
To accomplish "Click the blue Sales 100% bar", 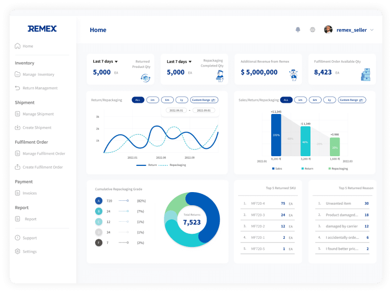I will pyautogui.click(x=276, y=135).
